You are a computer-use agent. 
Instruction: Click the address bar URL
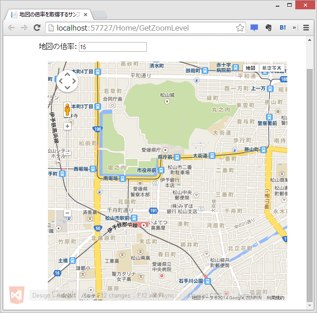coord(122,28)
